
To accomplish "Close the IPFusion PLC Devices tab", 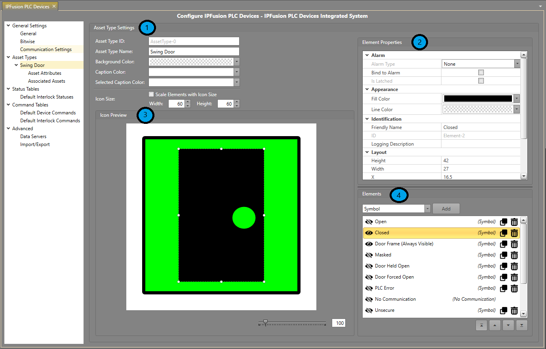I will [54, 6].
